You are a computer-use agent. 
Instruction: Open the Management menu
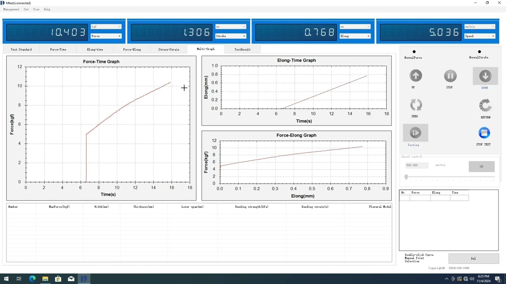(11, 9)
